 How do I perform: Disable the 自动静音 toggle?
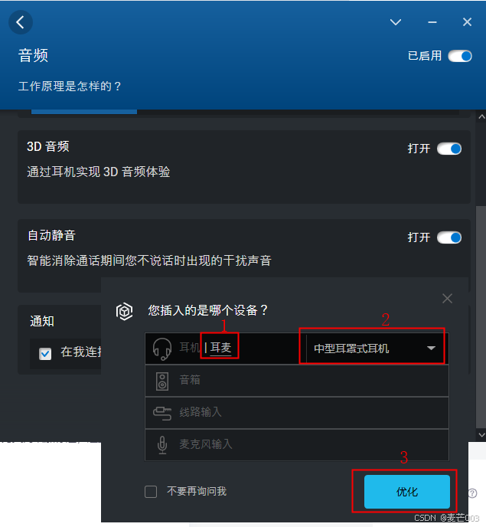449,237
